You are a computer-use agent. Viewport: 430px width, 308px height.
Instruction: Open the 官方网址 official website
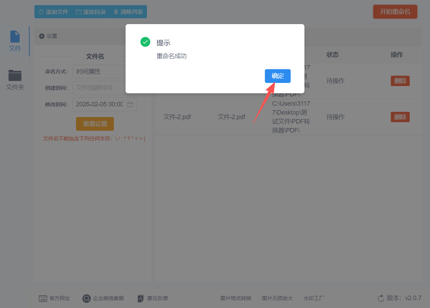pyautogui.click(x=55, y=298)
